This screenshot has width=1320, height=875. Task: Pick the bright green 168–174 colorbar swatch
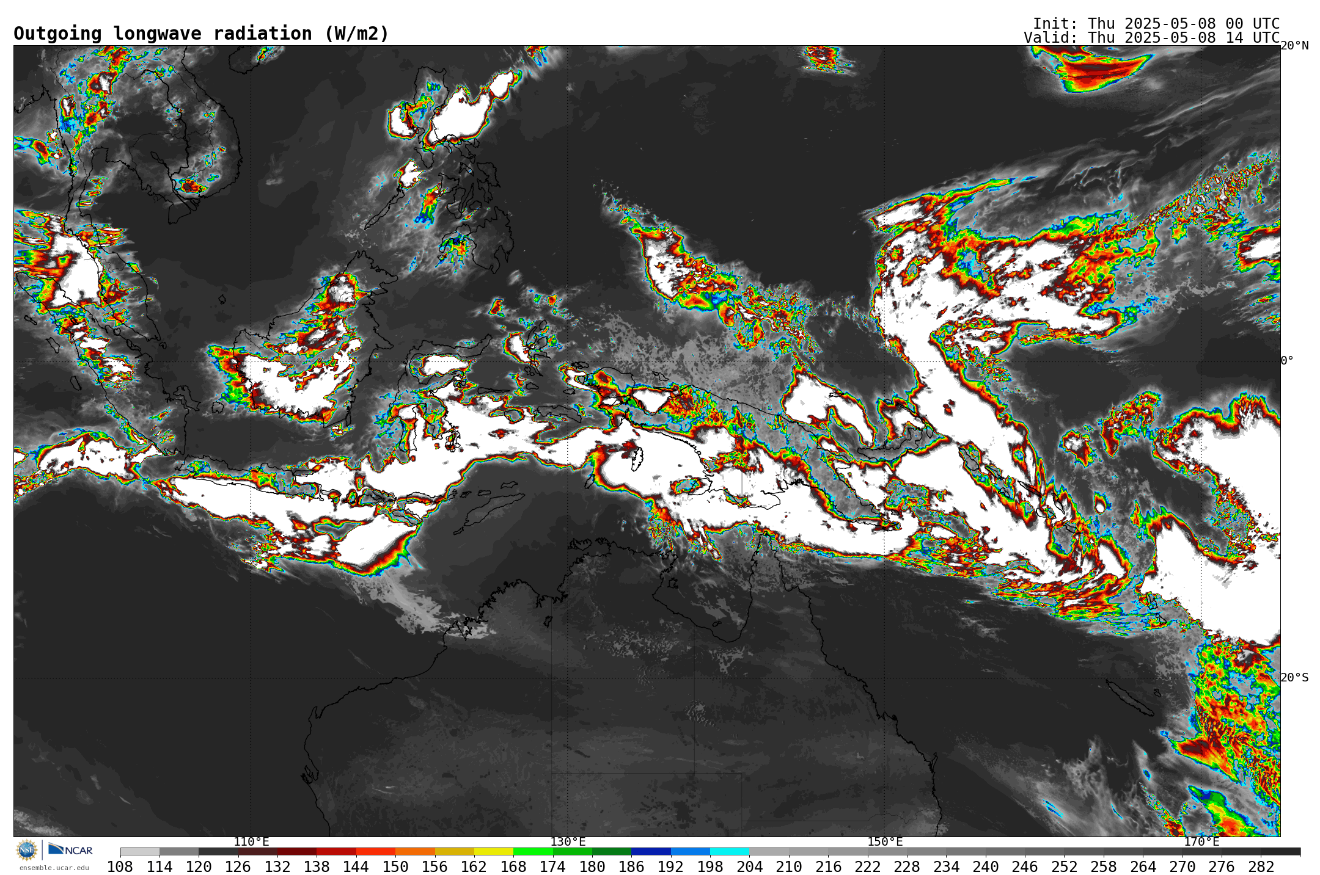(533, 852)
